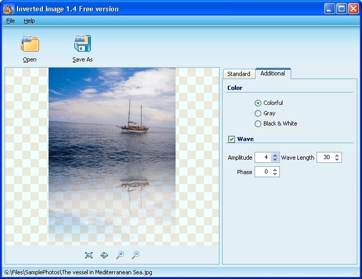The width and height of the screenshot is (362, 279).
Task: Click the Open label under folder icon
Action: coord(29,59)
